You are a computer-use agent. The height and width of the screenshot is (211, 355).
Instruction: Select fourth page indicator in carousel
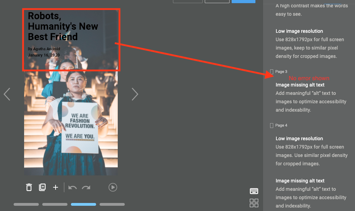click(112, 204)
